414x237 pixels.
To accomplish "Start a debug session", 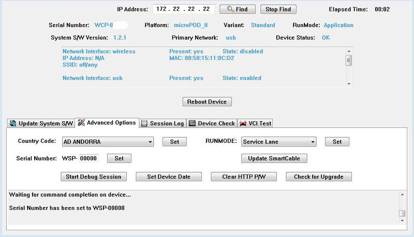I will [94, 176].
